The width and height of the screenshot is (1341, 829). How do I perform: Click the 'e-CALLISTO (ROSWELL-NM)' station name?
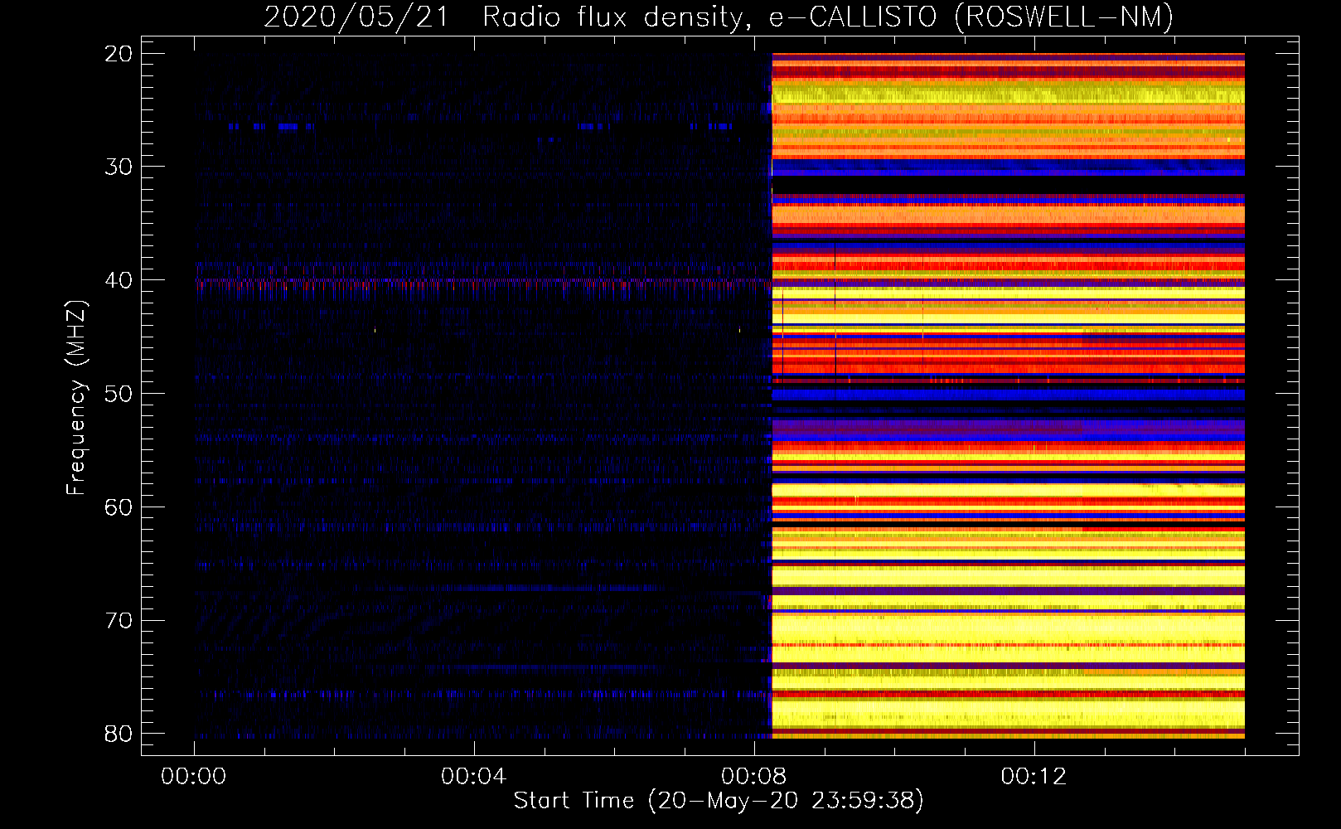click(x=971, y=17)
